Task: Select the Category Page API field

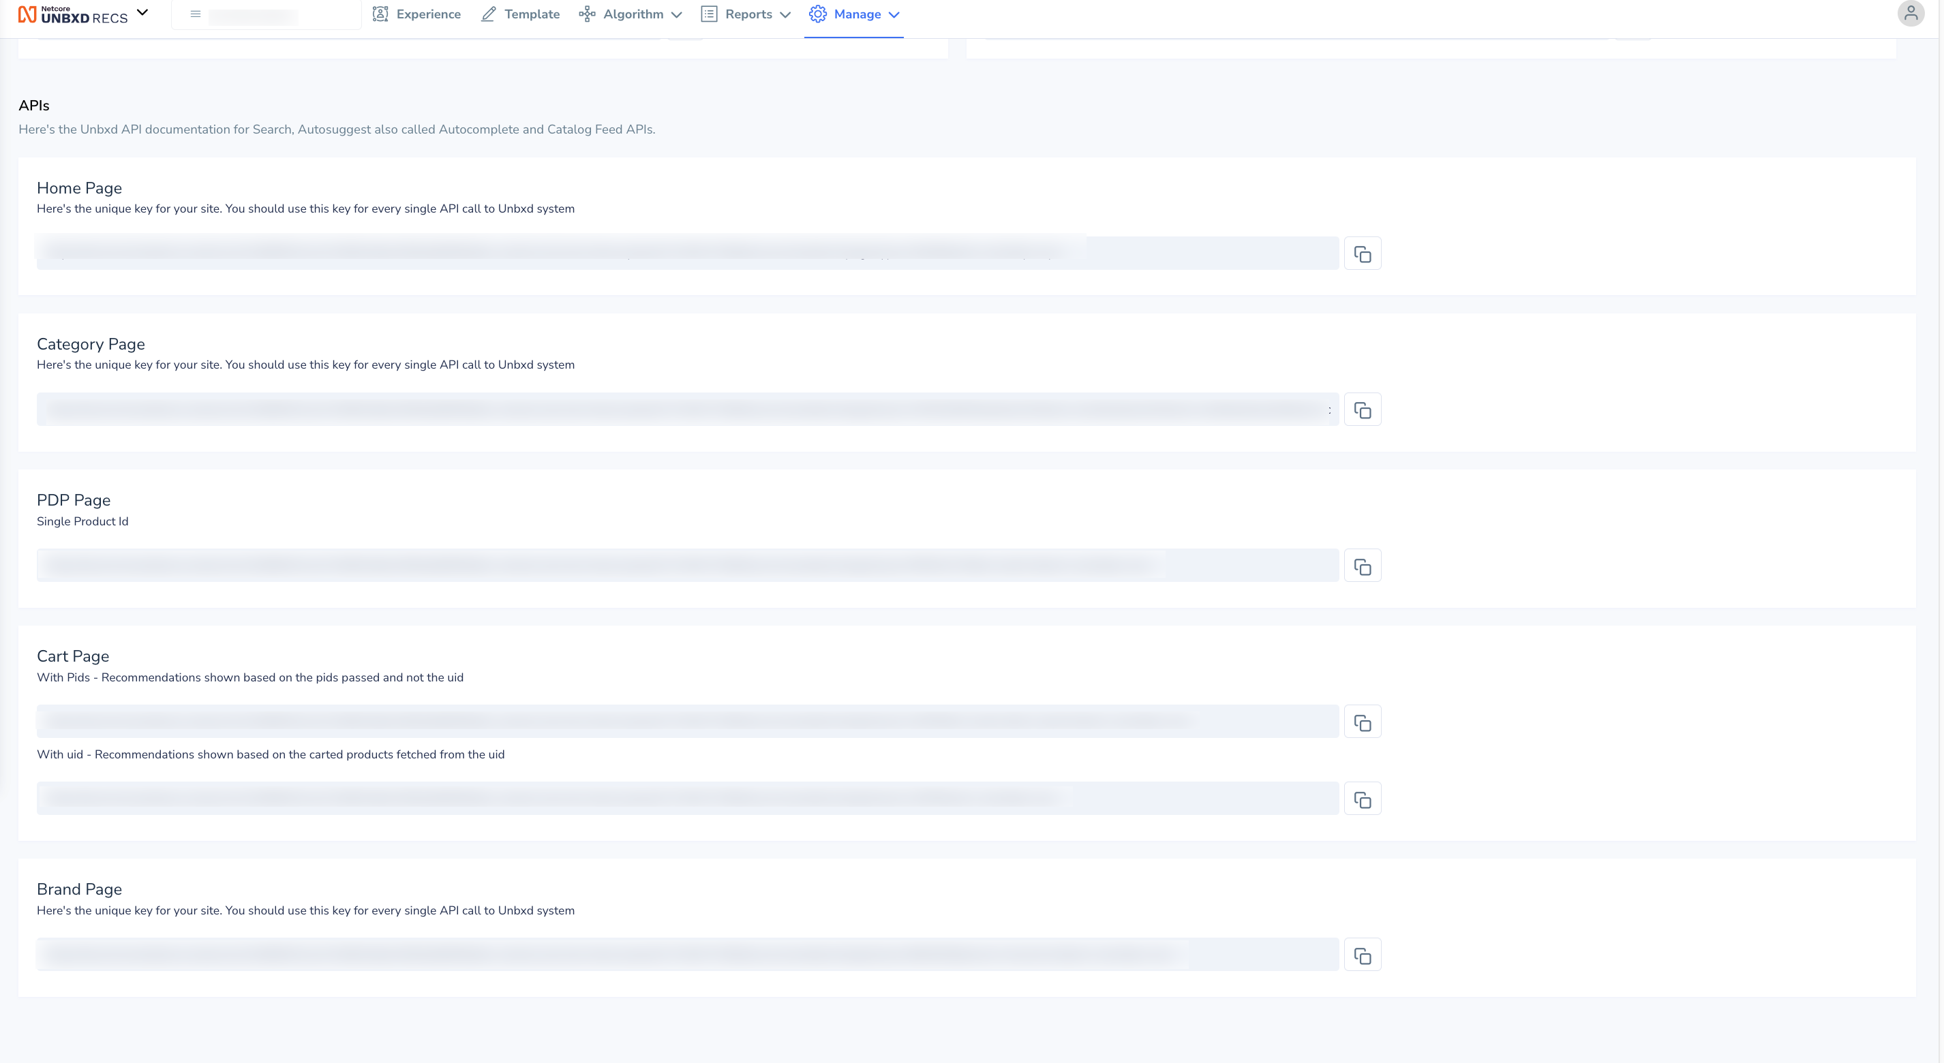Action: pyautogui.click(x=687, y=410)
